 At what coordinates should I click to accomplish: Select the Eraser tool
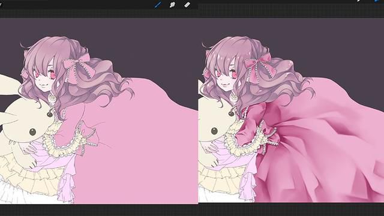[x=187, y=4]
